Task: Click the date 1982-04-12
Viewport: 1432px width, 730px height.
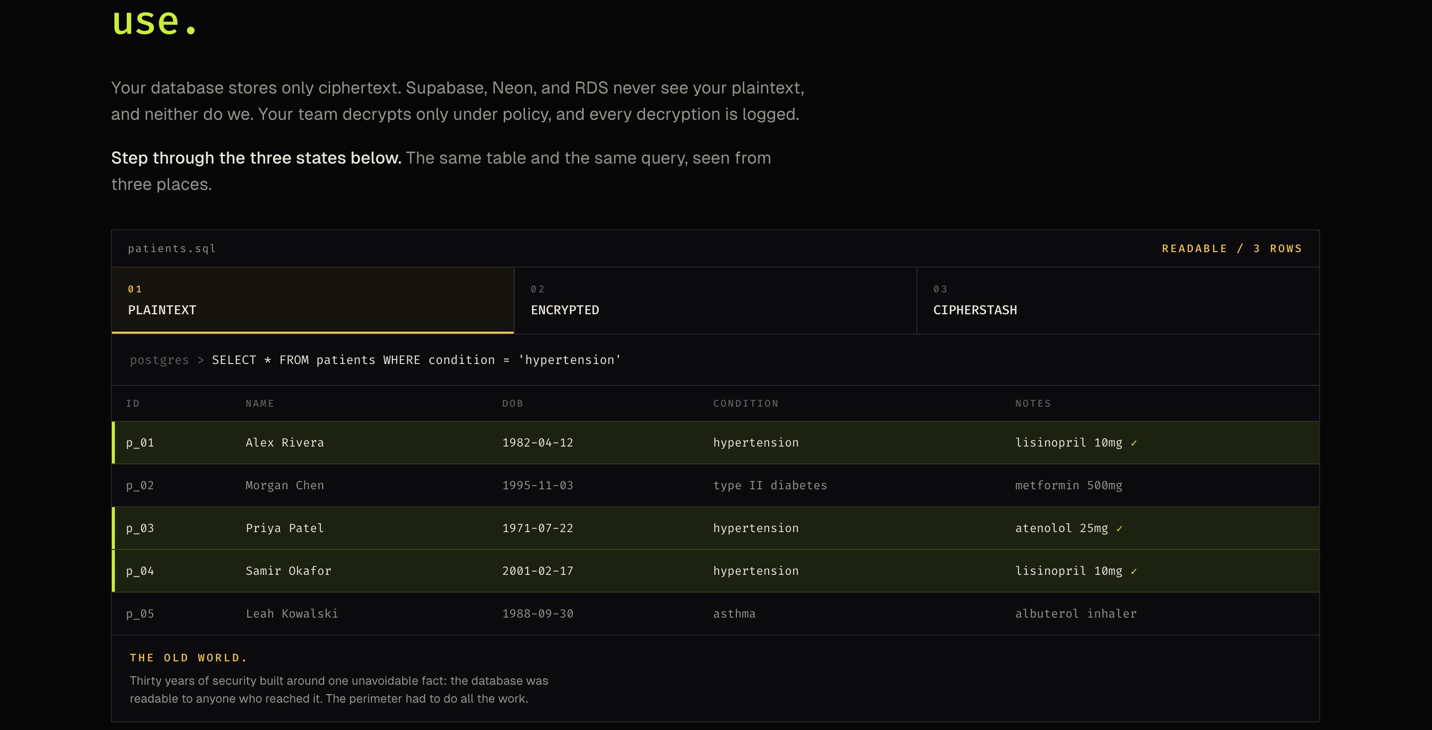Action: [x=537, y=443]
